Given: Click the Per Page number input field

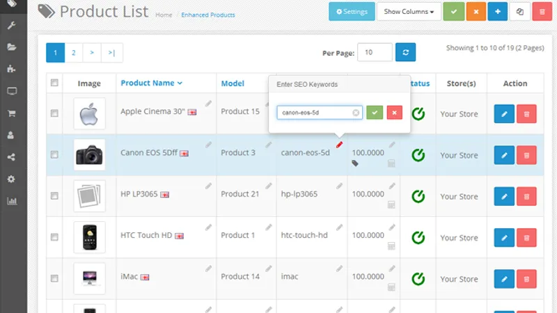Looking at the screenshot, I should pos(375,52).
